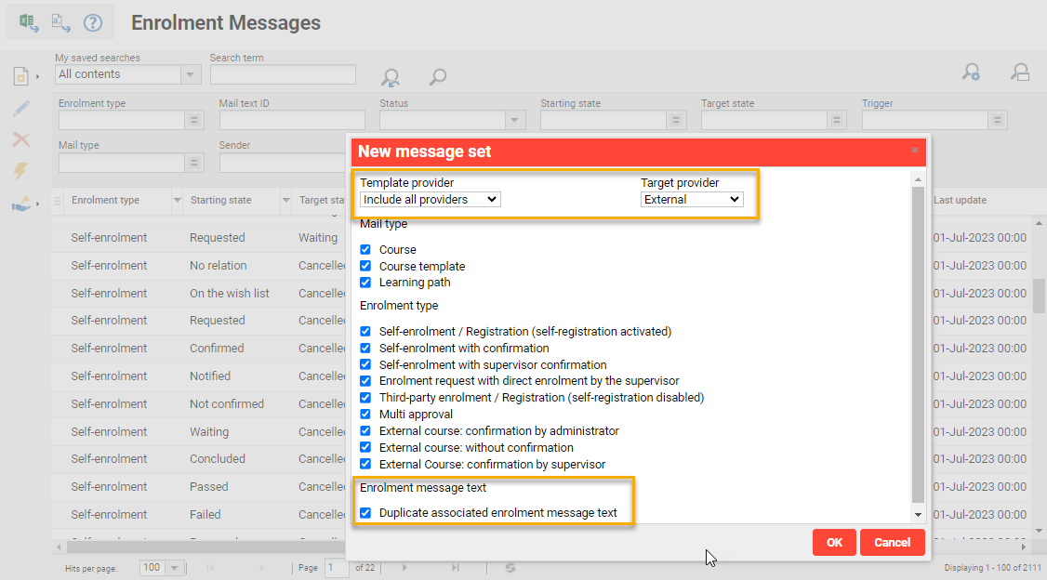Click the translation export icon

pos(60,23)
